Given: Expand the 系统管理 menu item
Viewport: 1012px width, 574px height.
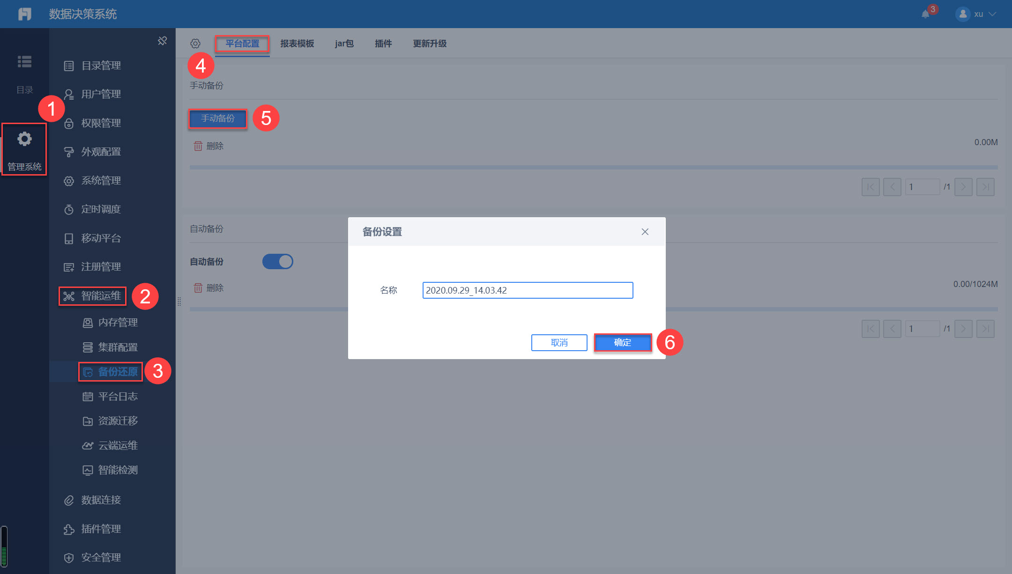Looking at the screenshot, I should tap(101, 181).
